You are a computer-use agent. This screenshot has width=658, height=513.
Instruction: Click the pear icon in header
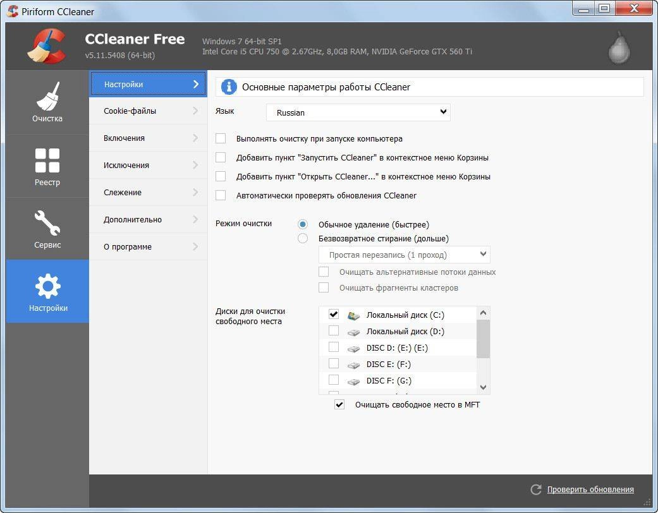coord(619,47)
